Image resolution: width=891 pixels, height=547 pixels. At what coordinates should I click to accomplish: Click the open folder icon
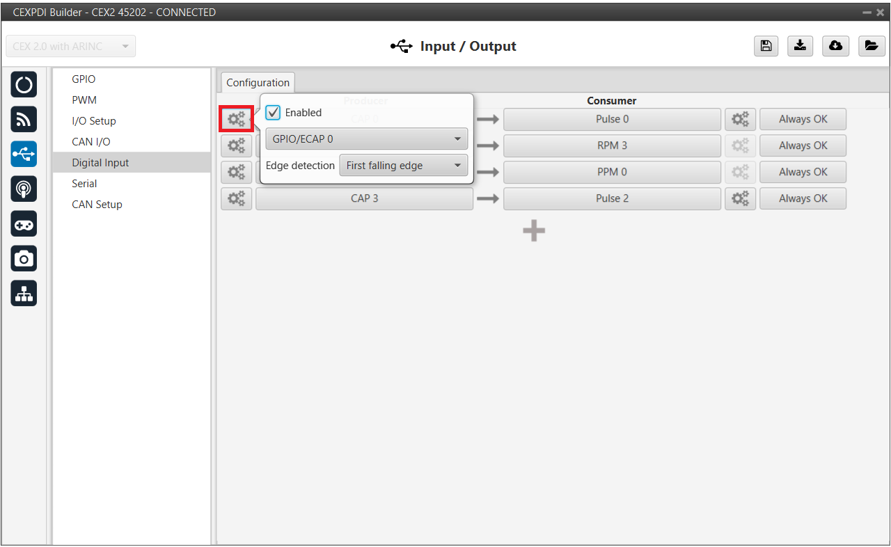pyautogui.click(x=870, y=46)
